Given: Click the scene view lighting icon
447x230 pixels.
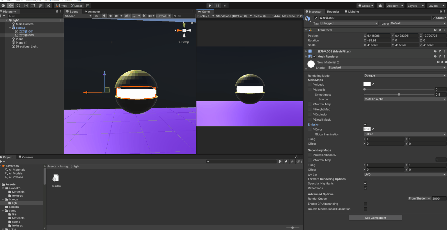Looking at the screenshot, I should coord(104,16).
